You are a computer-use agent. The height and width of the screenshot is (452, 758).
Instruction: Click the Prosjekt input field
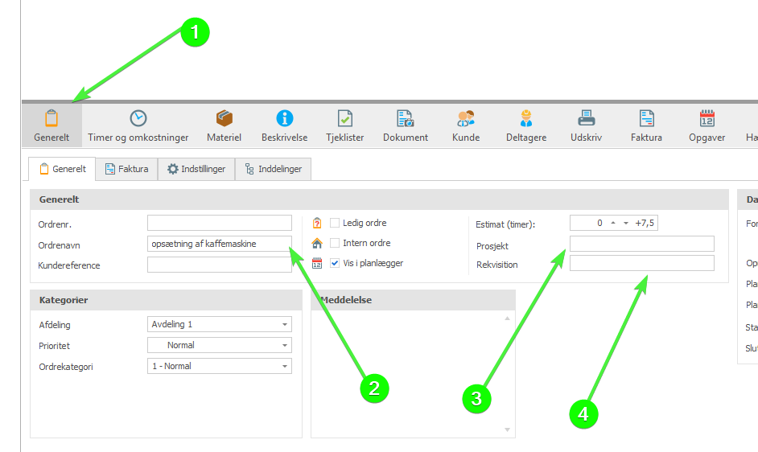coord(642,244)
